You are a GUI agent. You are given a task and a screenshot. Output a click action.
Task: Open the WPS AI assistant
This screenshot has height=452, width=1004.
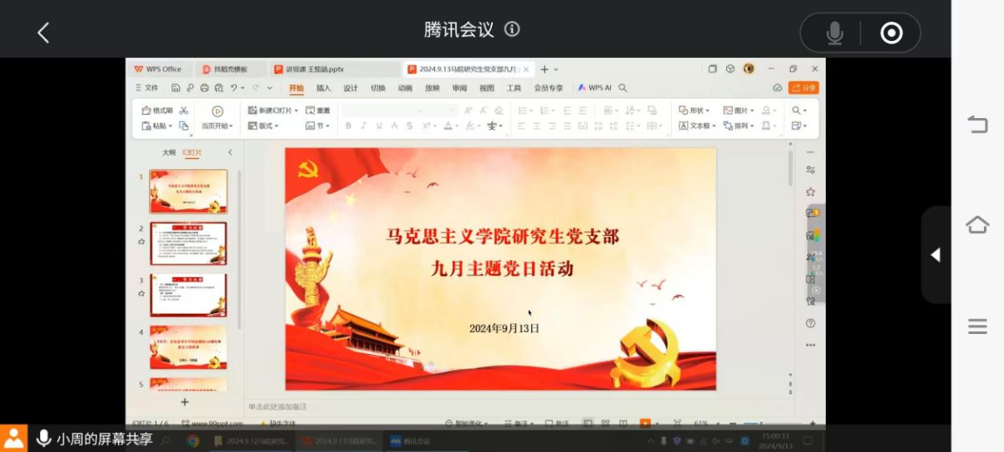click(594, 88)
